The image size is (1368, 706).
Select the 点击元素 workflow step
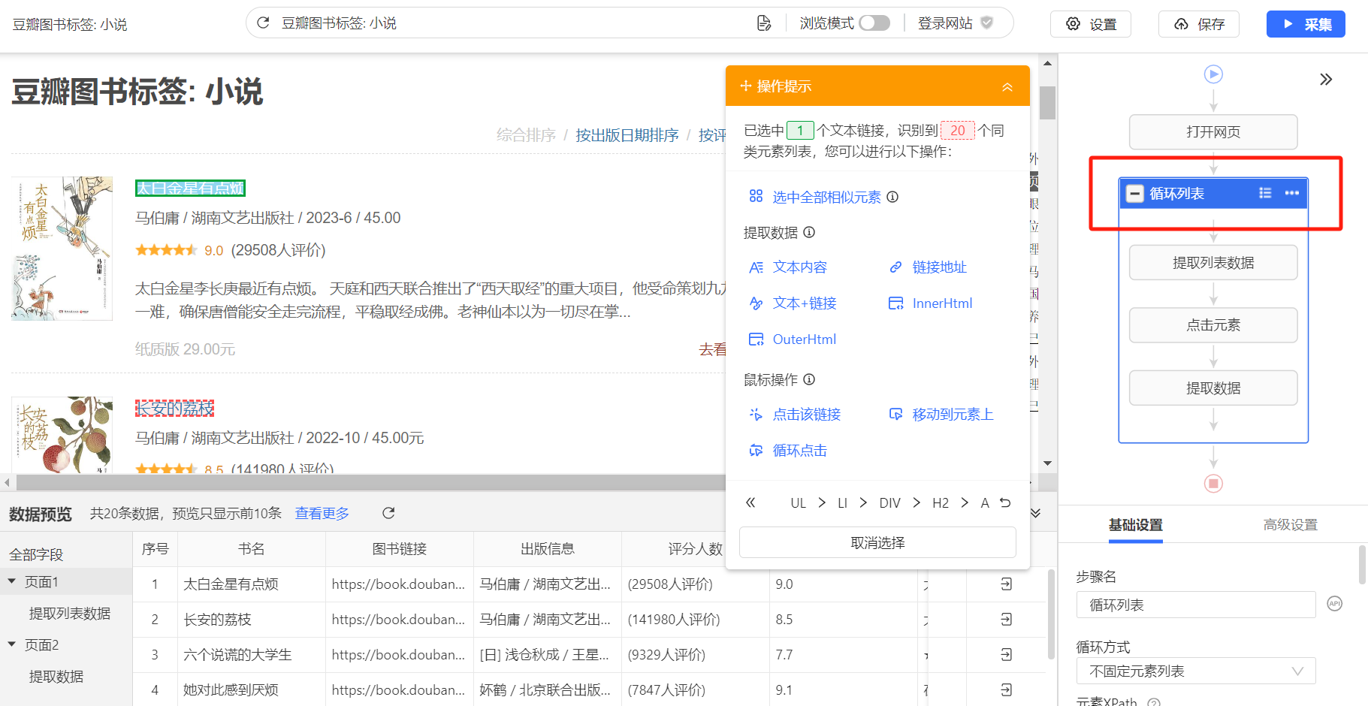click(1213, 325)
